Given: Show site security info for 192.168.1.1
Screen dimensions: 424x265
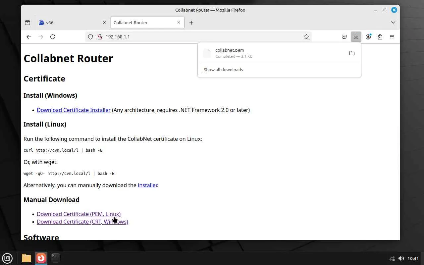Looking at the screenshot, I should coord(99,37).
